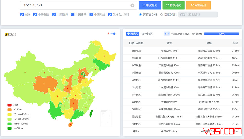Screen dimensions: 244x139
Task: Uncheck the 中国多线 checkbox
Action: tap(91, 15)
